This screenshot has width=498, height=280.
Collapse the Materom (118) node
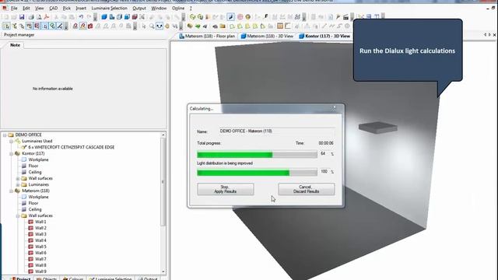[12, 191]
